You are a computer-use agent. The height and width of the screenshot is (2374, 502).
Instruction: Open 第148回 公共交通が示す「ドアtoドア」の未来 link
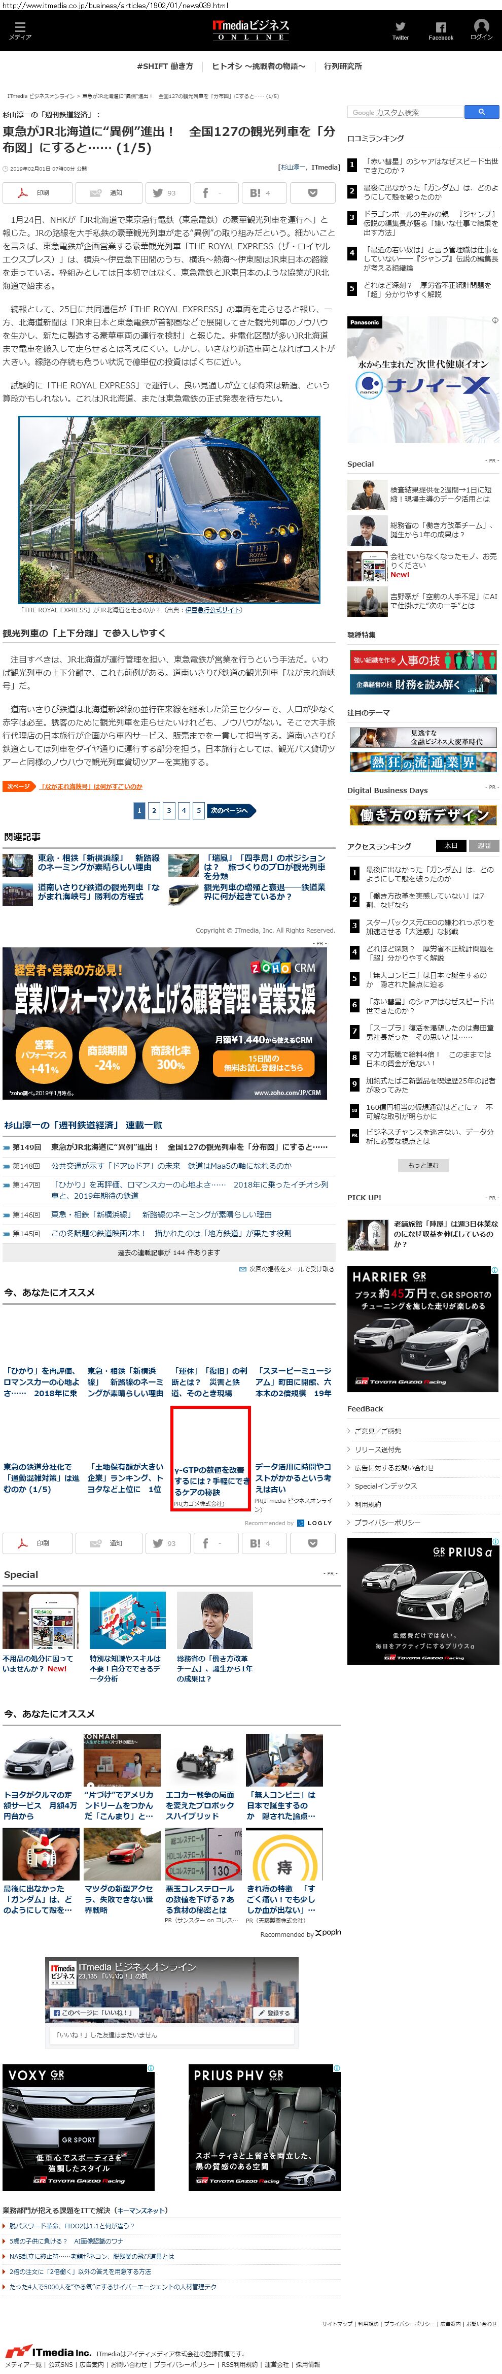170,1165
